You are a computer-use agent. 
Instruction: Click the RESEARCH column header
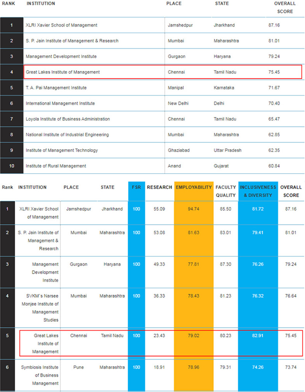[x=159, y=187]
